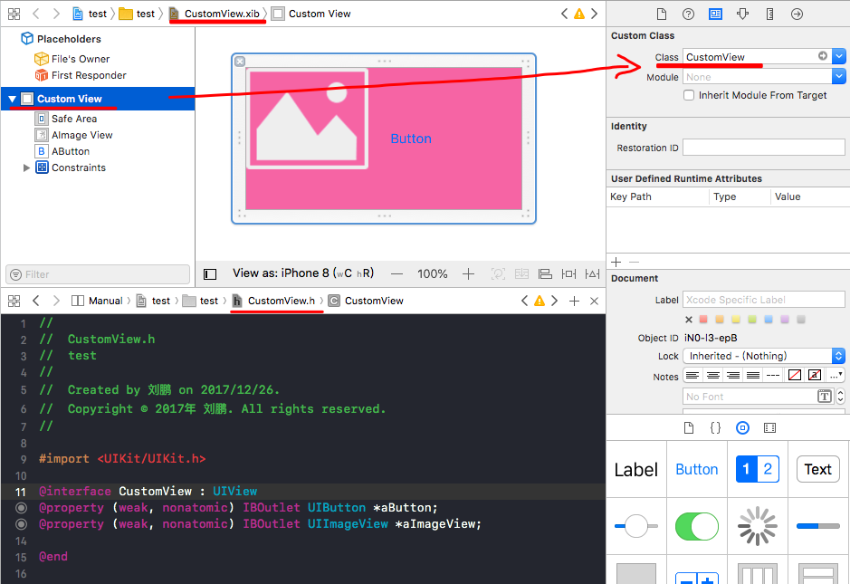Open the Size inspector ruler icon

(x=769, y=14)
